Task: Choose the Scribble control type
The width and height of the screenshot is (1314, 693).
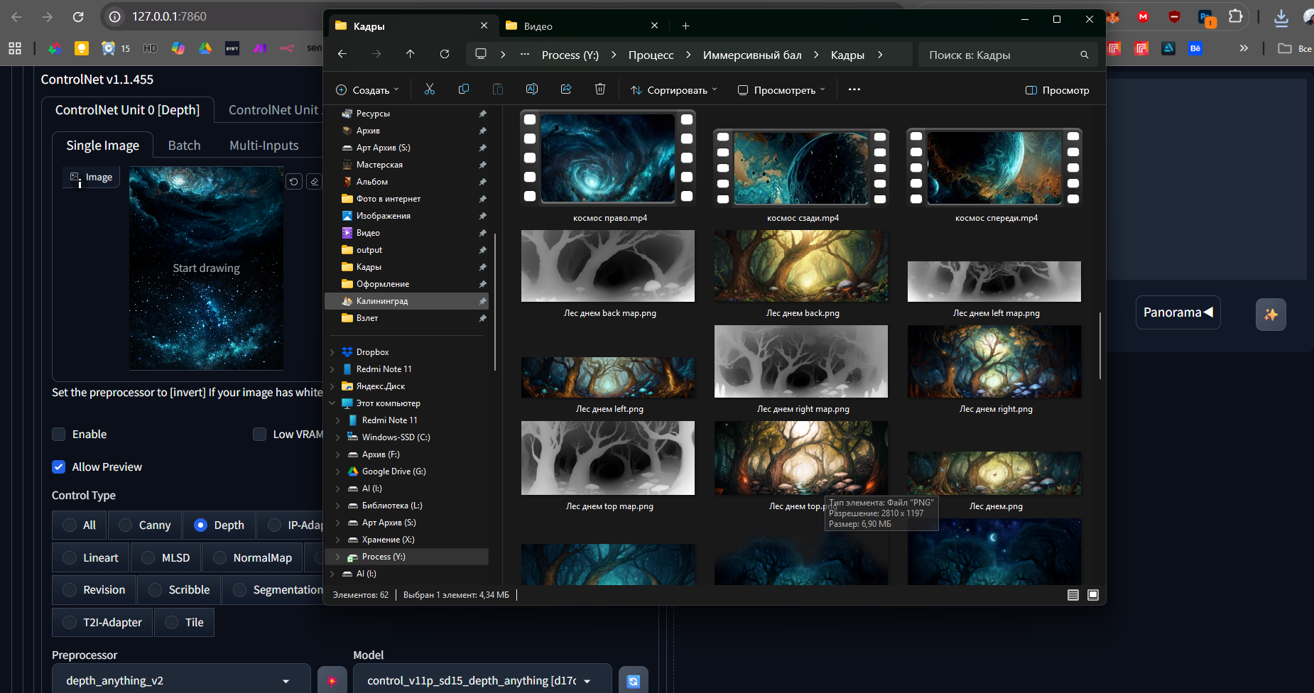Action: 179,590
